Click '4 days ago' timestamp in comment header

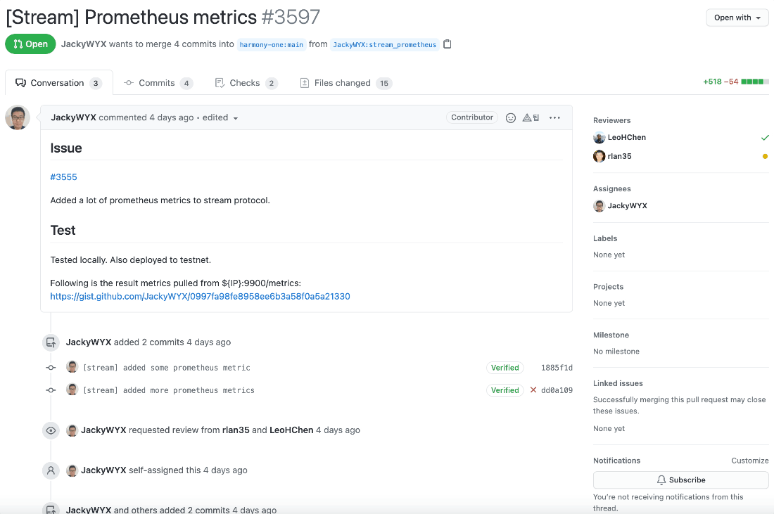[x=171, y=117]
